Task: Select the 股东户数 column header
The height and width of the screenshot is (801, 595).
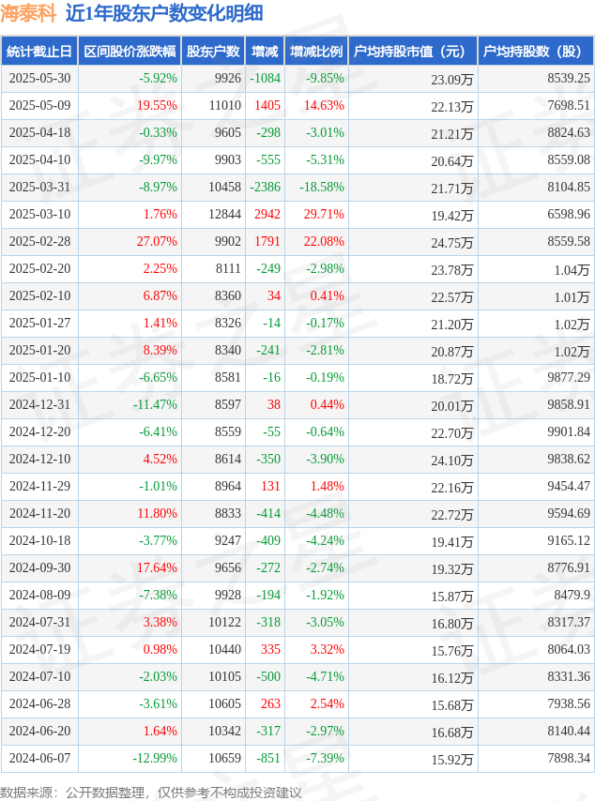Action: pyautogui.click(x=213, y=51)
